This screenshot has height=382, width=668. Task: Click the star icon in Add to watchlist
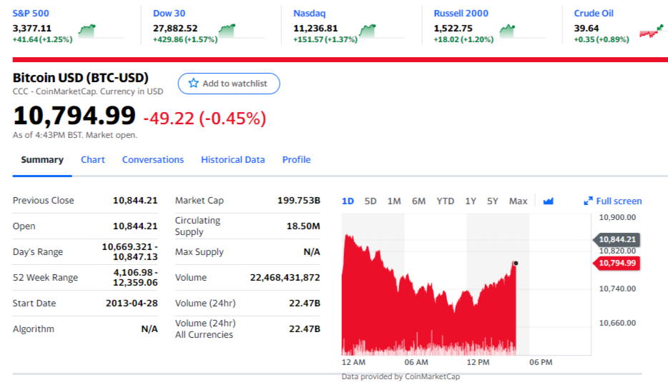click(193, 83)
